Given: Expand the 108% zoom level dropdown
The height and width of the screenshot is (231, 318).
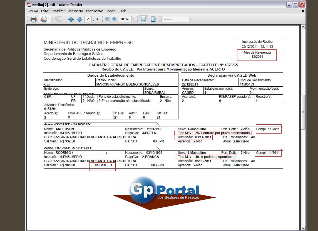Looking at the screenshot, I should [x=133, y=19].
